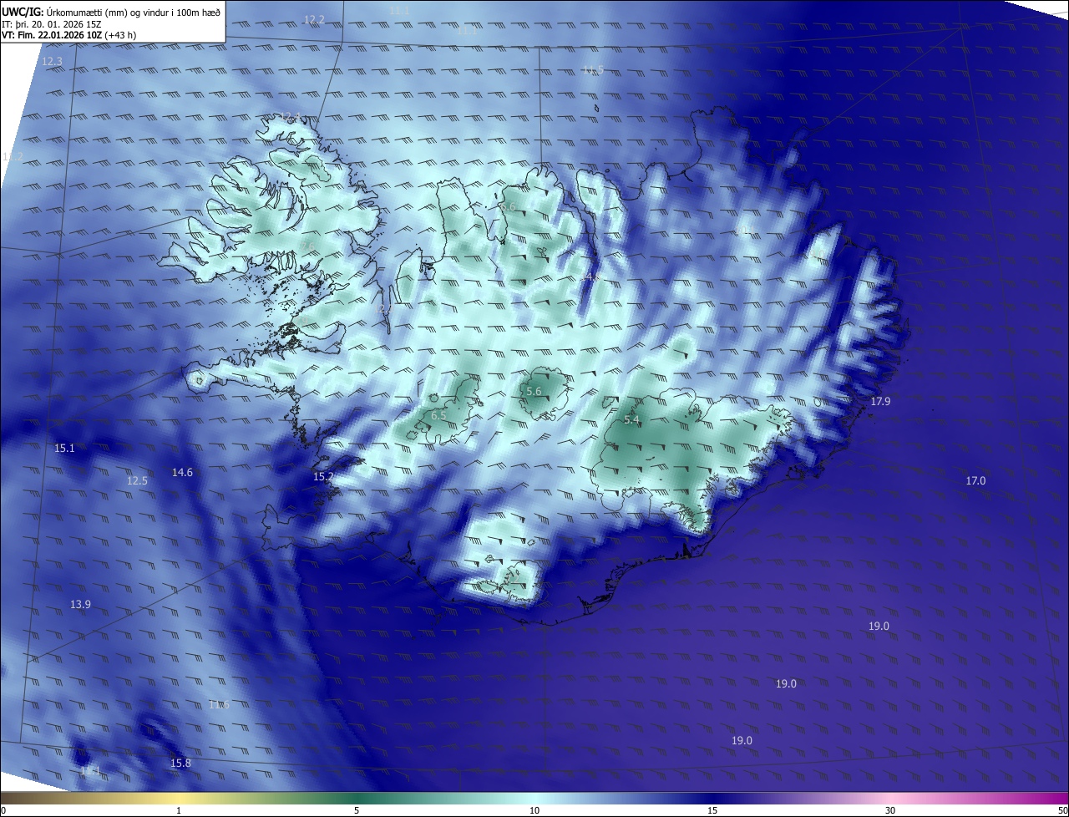Select the 12.3 value label

coord(52,62)
